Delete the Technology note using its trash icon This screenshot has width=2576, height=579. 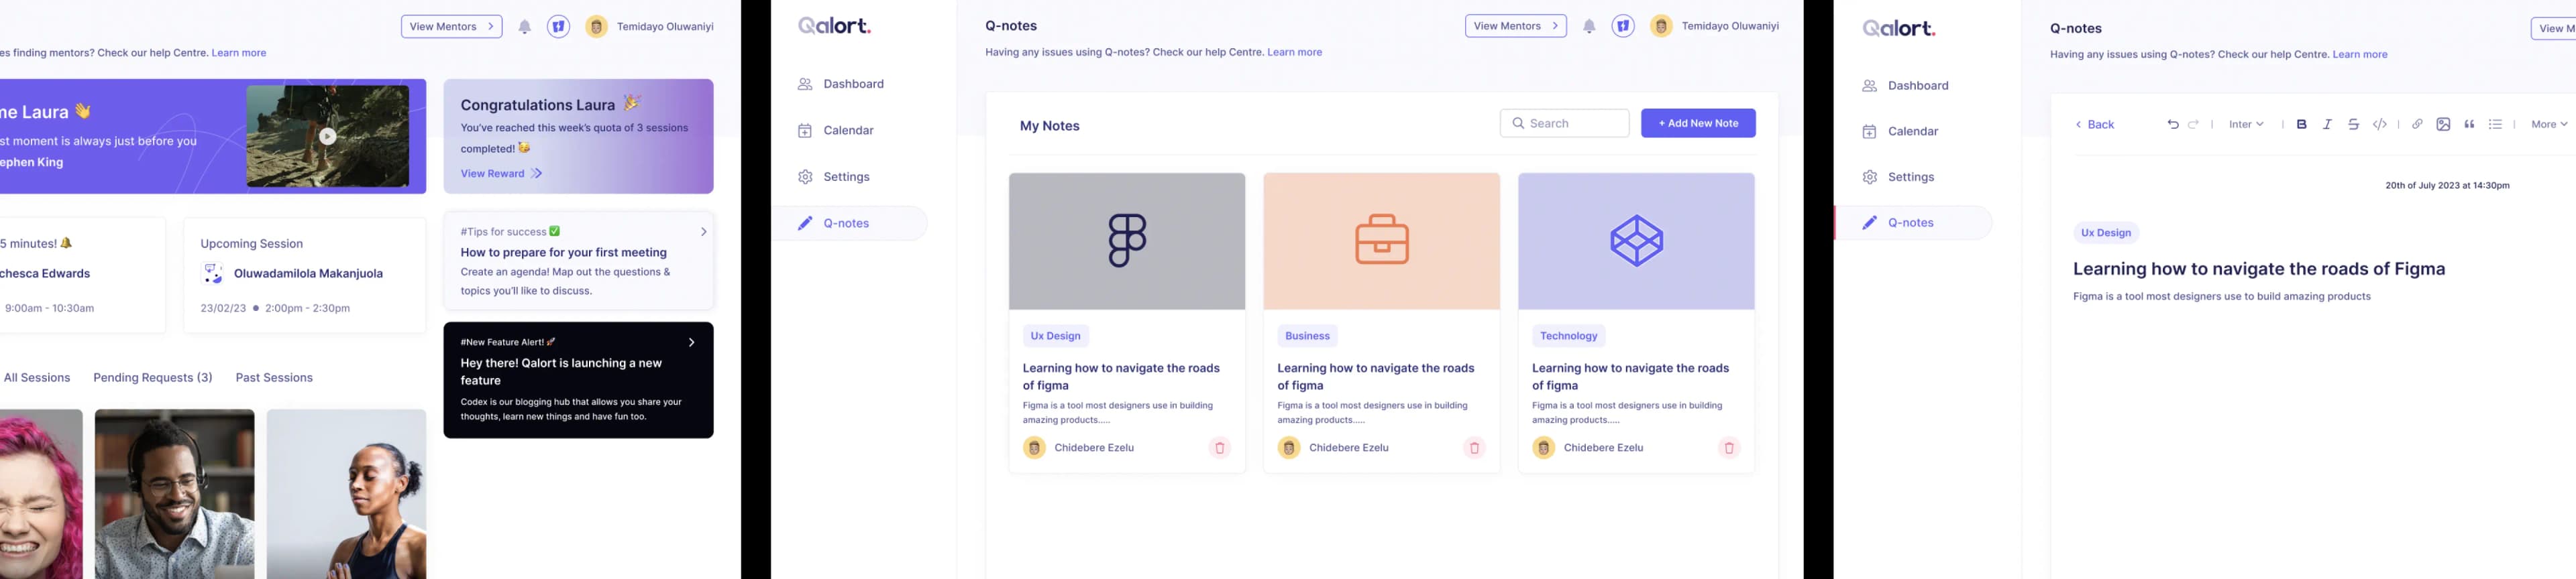coord(1729,448)
